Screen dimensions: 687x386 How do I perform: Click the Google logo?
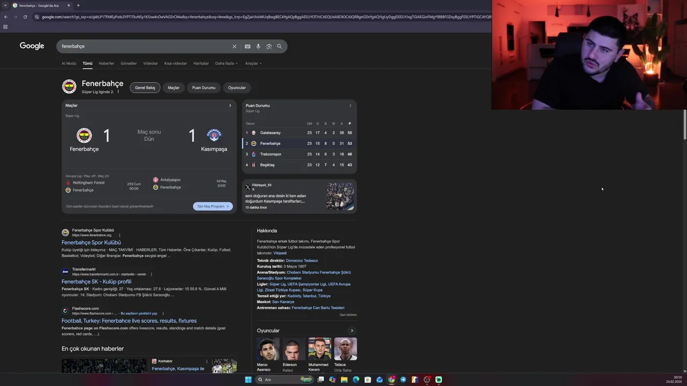(32, 46)
